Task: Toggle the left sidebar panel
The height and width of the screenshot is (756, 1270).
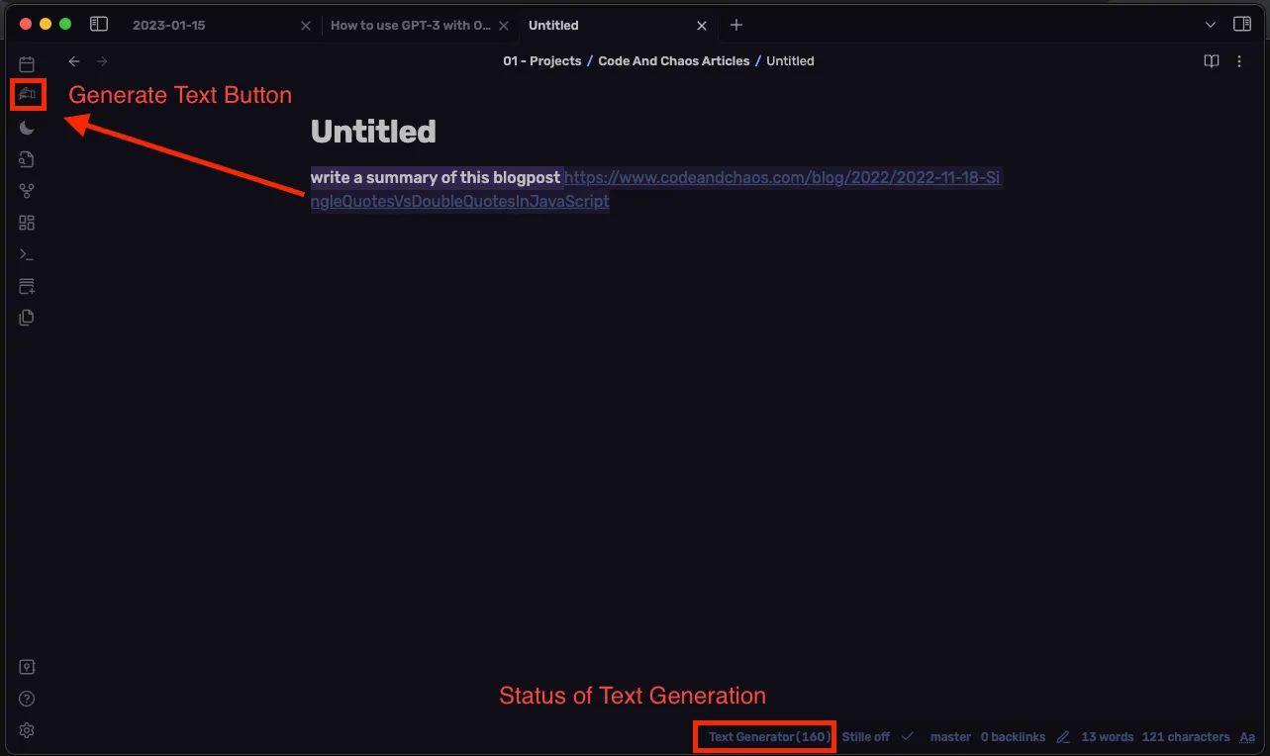Action: 98,25
